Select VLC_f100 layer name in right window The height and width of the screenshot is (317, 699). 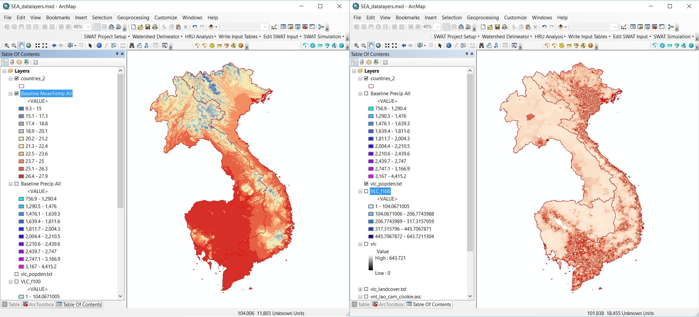pos(380,191)
